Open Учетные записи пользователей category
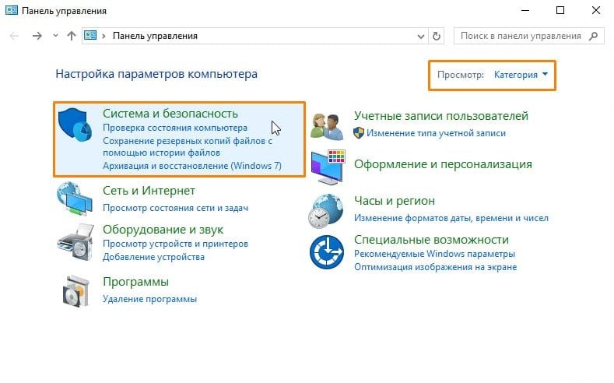 (441, 115)
